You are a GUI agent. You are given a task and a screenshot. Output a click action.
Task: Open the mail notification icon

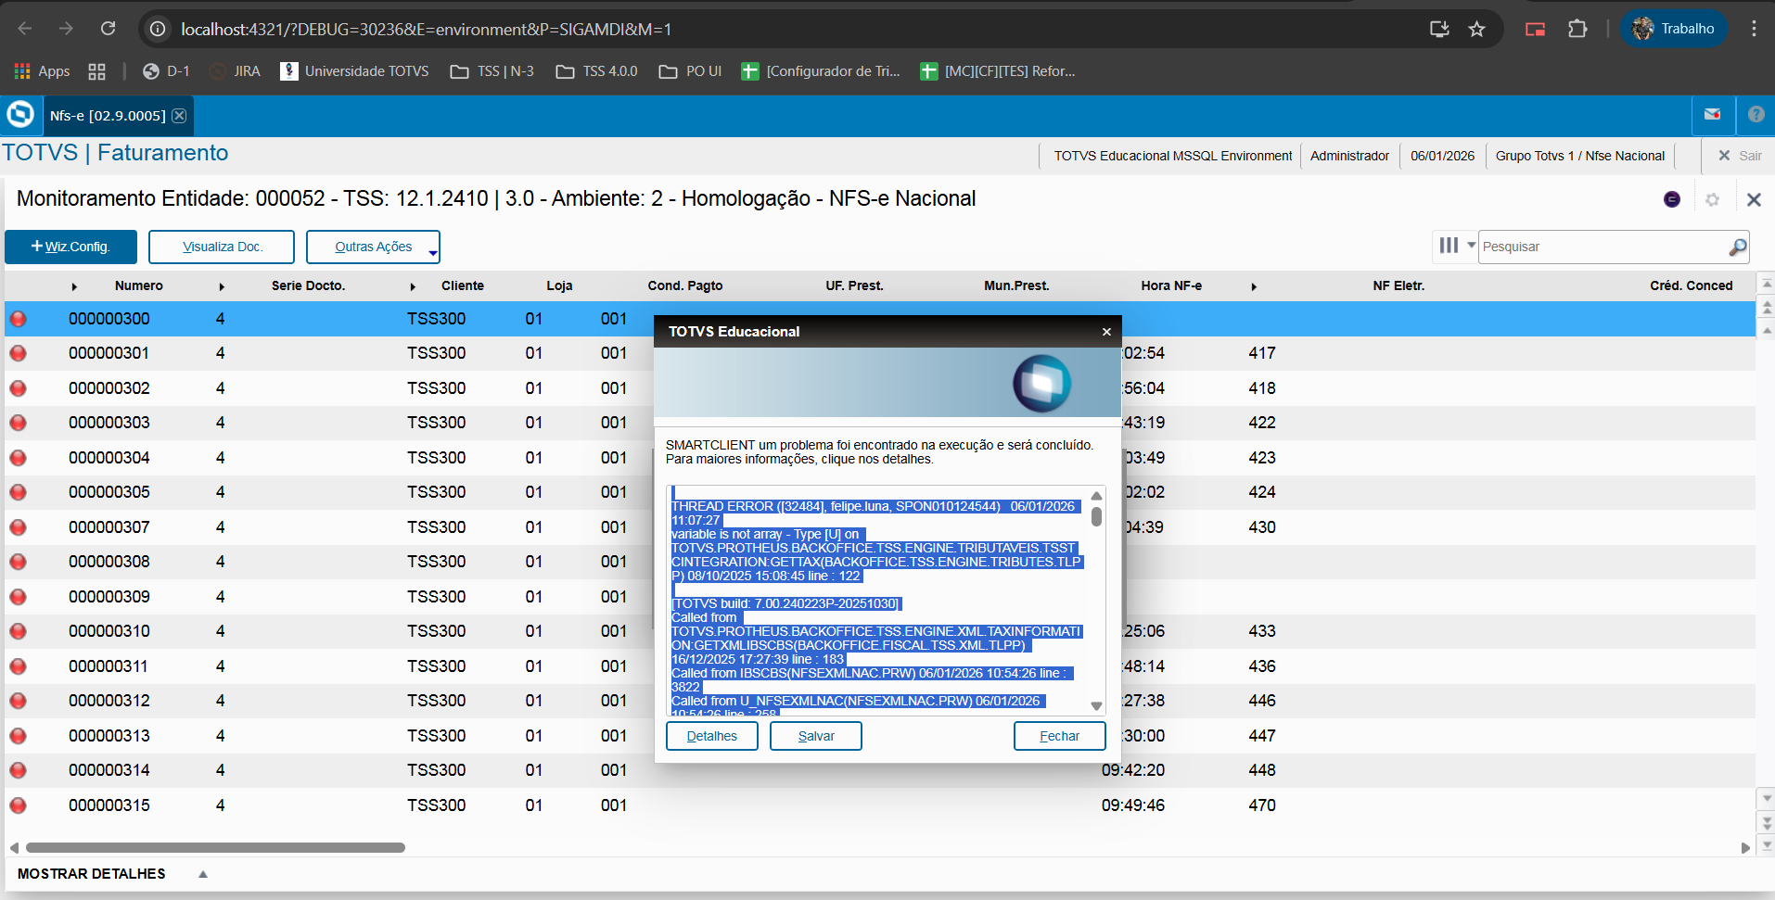(x=1712, y=115)
